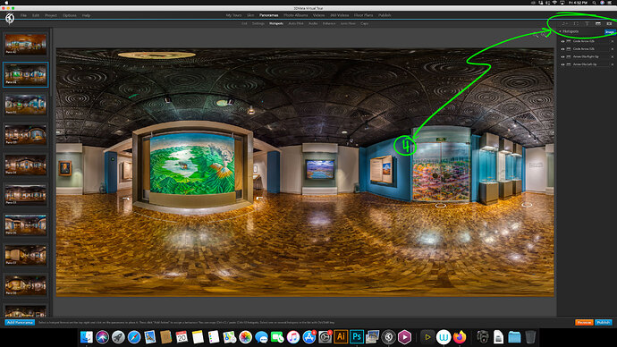Image resolution: width=617 pixels, height=347 pixels.
Task: Open Calendar from the dock
Action: click(182, 337)
